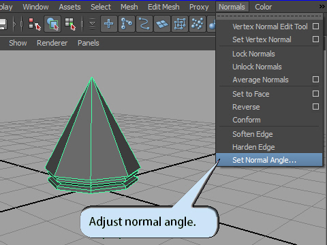Show hidden menus with the double-arrow overflow
Screen dimensions: 327x245
pos(322,7)
